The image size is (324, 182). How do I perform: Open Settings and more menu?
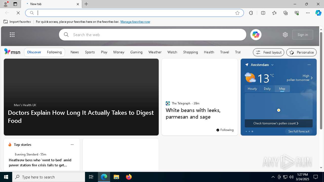pos(308,13)
